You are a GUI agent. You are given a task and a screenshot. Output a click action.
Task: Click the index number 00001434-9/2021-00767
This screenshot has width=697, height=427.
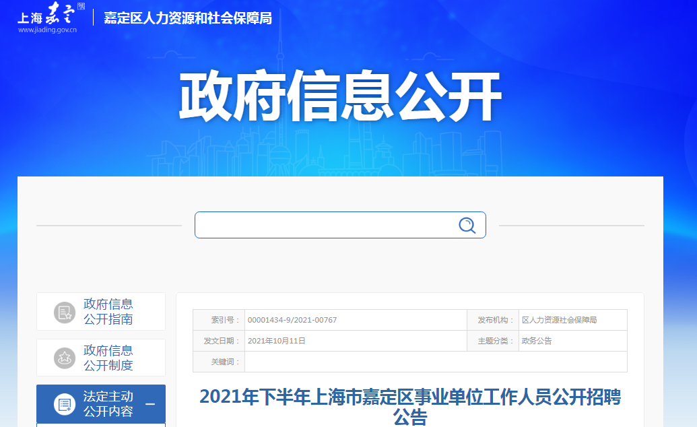point(292,320)
